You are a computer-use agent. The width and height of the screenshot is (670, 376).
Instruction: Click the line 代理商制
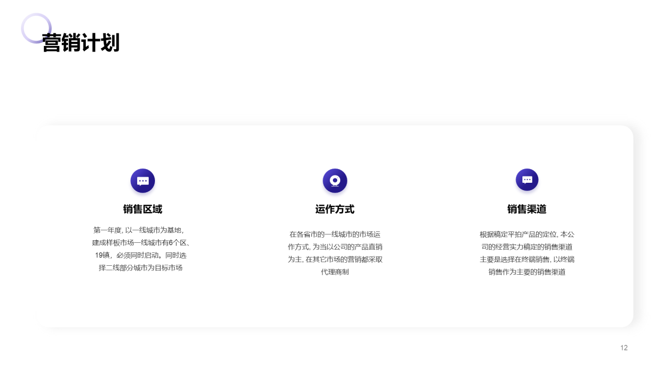click(x=335, y=272)
